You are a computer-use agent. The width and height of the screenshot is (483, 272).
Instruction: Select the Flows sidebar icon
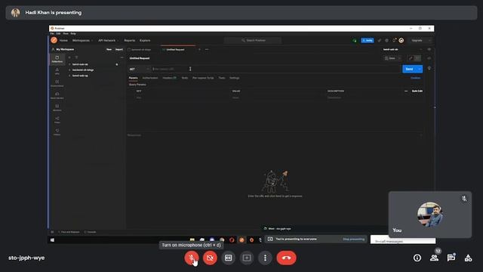click(x=57, y=119)
